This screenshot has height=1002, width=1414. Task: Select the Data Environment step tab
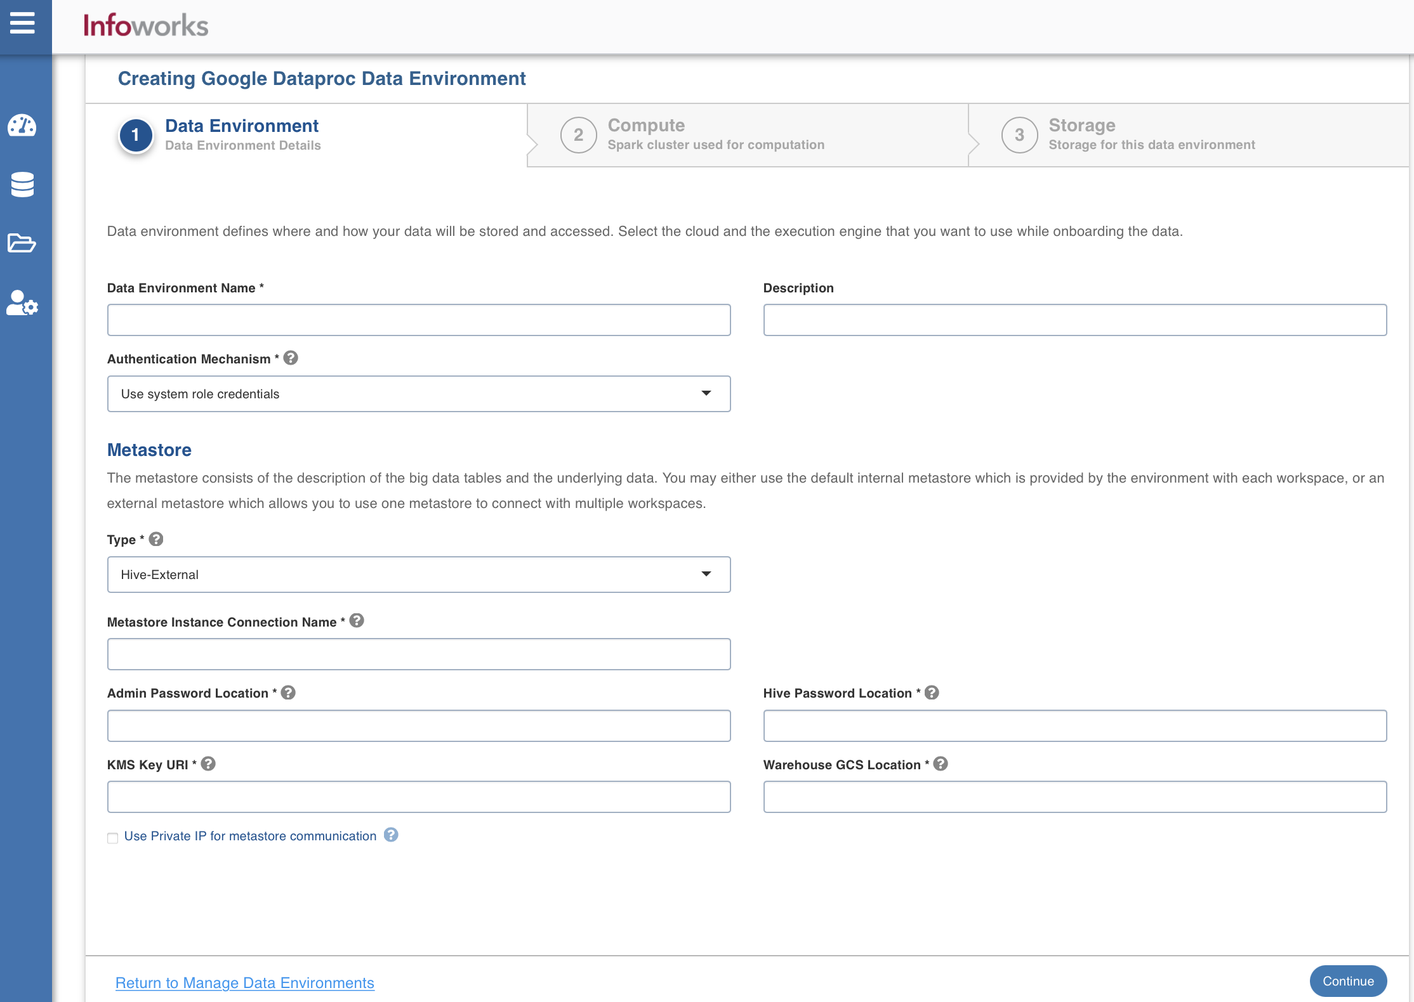point(307,135)
